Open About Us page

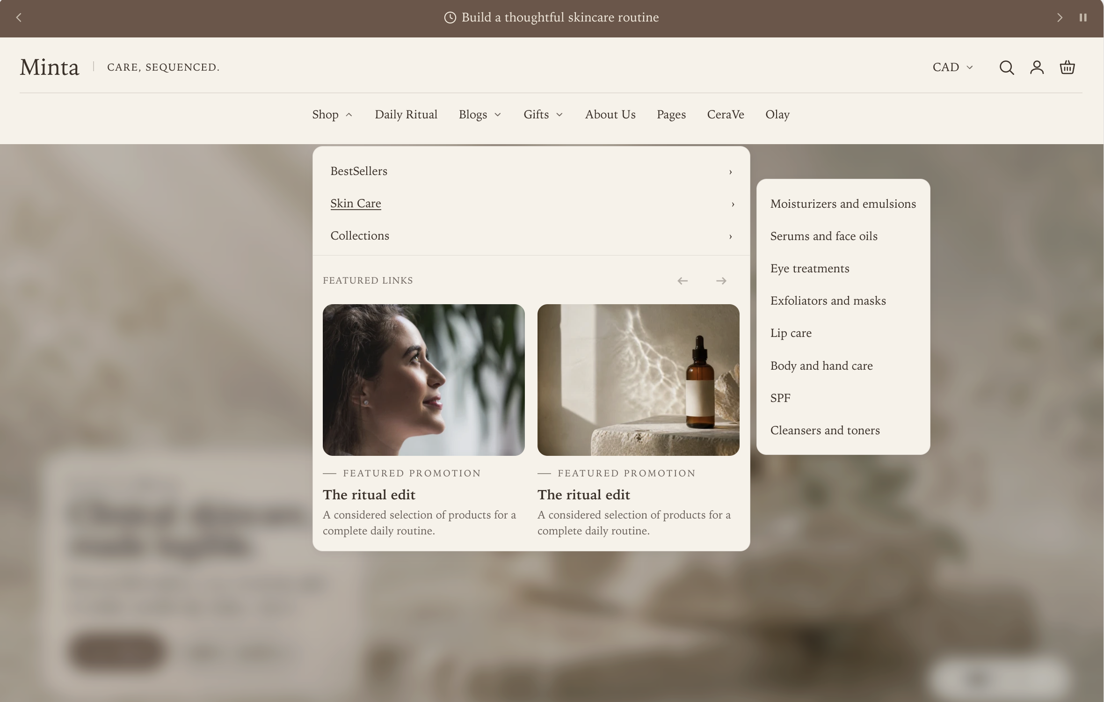coord(610,115)
